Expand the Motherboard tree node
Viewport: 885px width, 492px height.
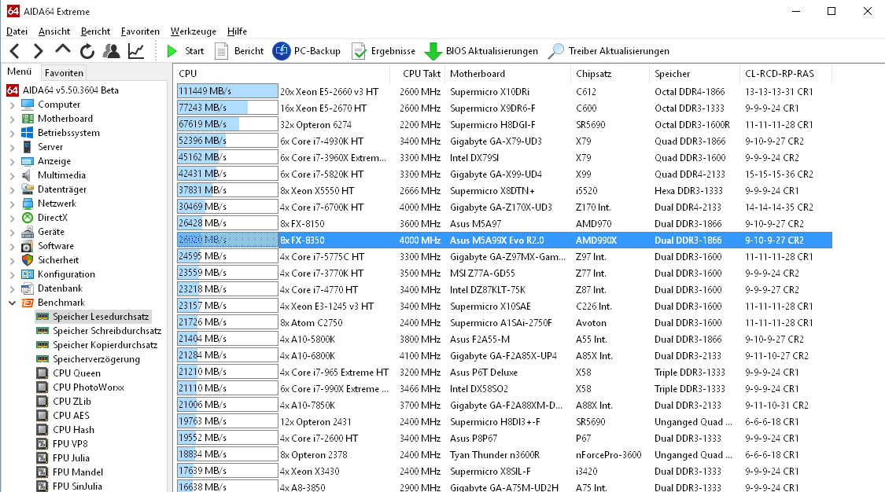coord(13,119)
